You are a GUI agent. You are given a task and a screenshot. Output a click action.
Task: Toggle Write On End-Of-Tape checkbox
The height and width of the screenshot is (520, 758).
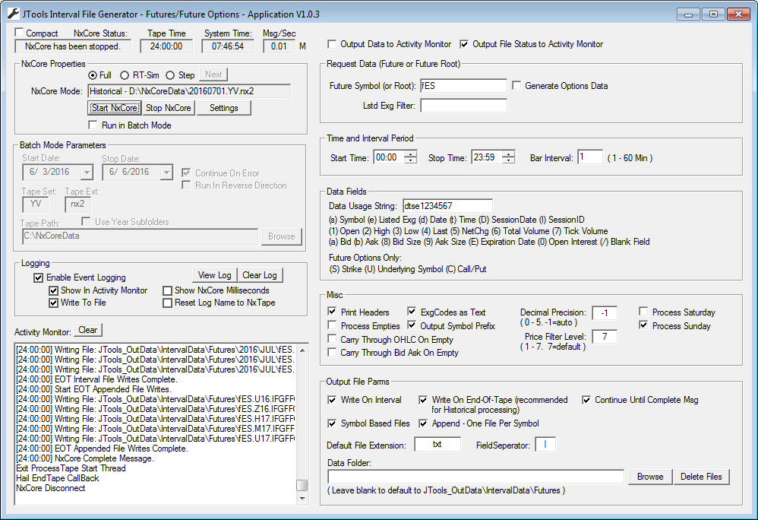(x=423, y=400)
